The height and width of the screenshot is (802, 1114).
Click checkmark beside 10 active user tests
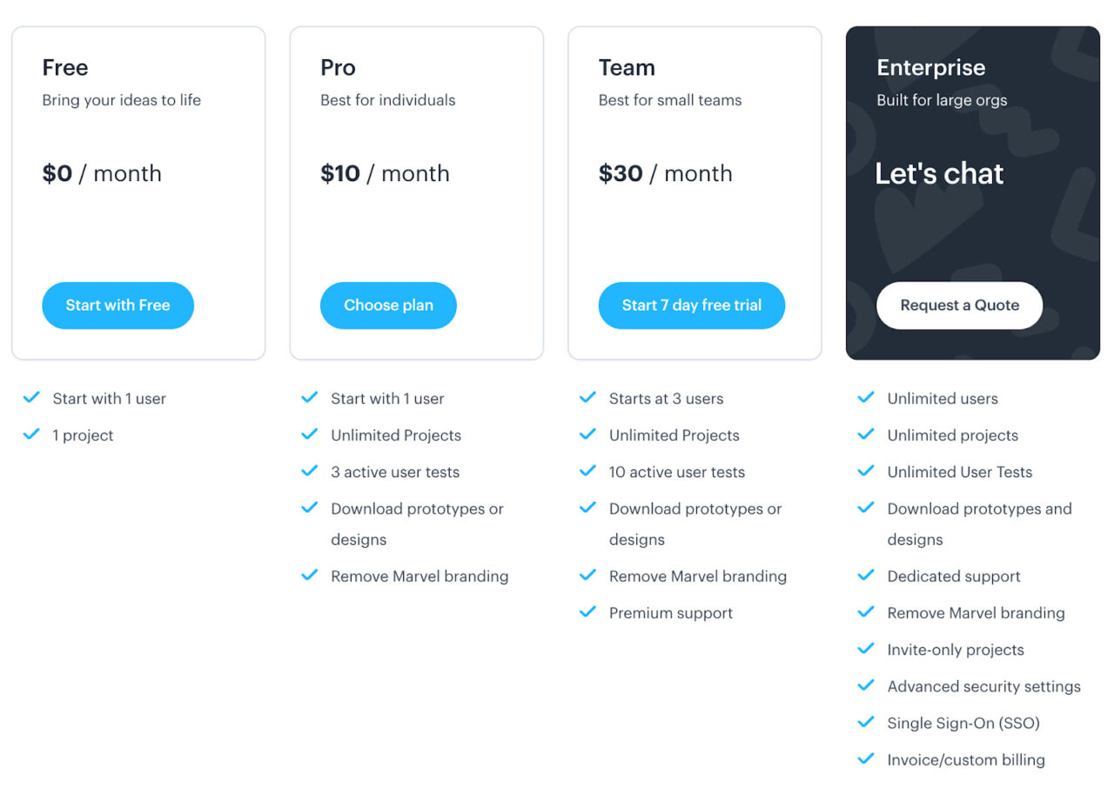point(587,471)
